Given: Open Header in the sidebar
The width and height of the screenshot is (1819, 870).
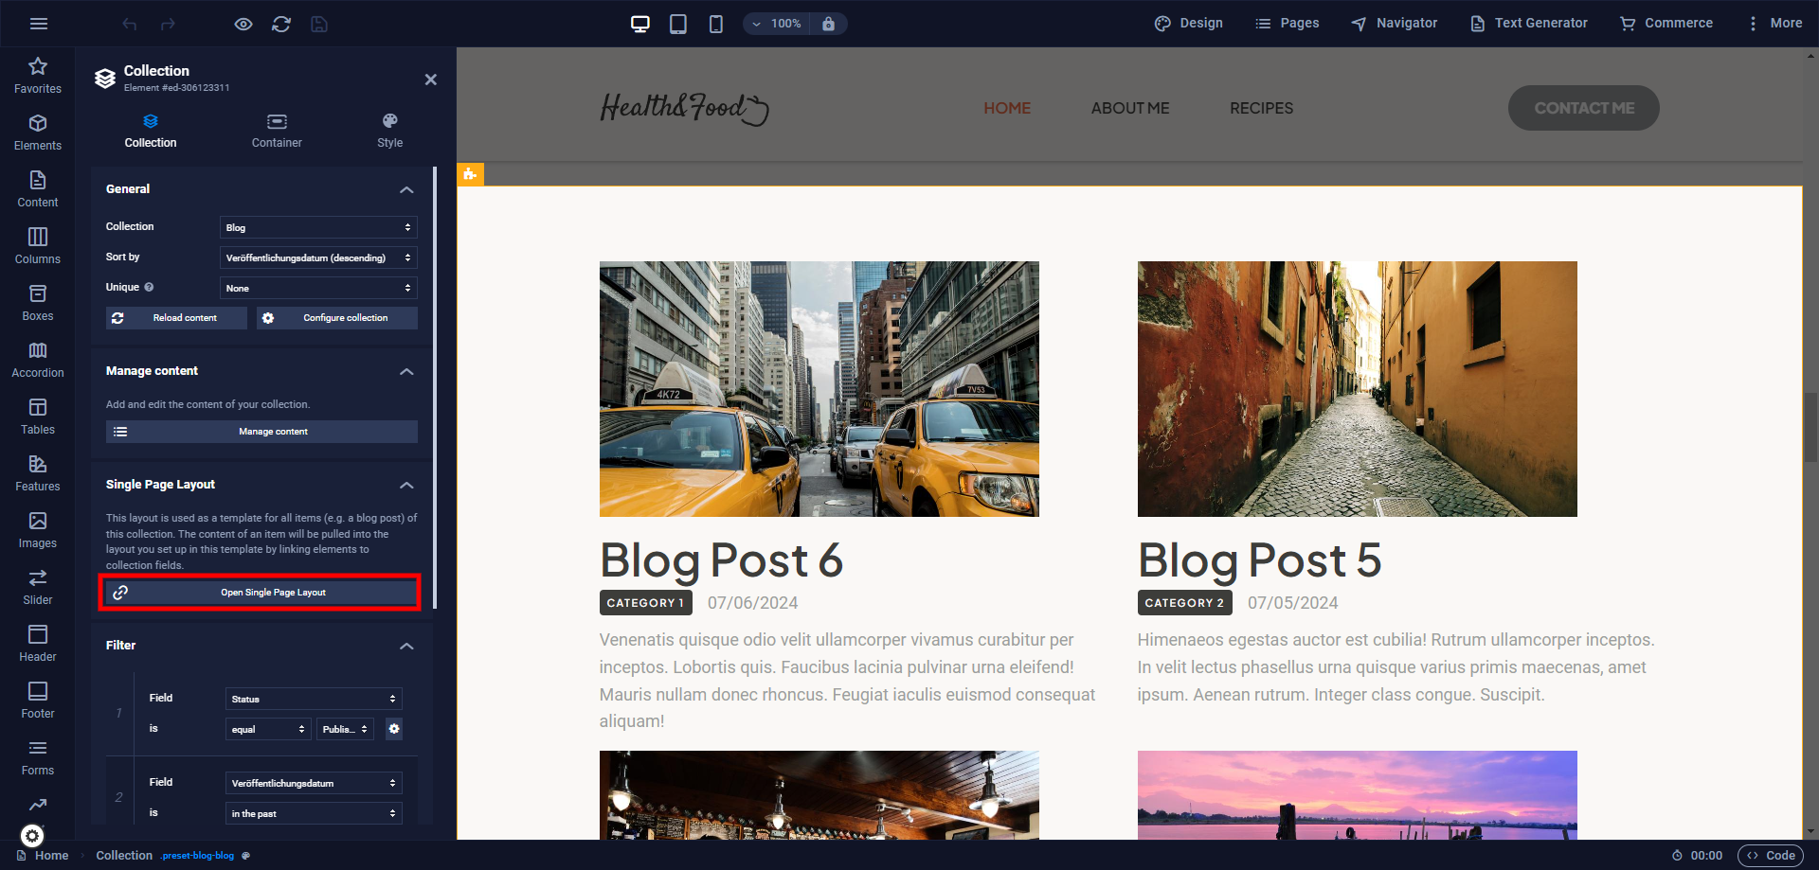Looking at the screenshot, I should [38, 644].
